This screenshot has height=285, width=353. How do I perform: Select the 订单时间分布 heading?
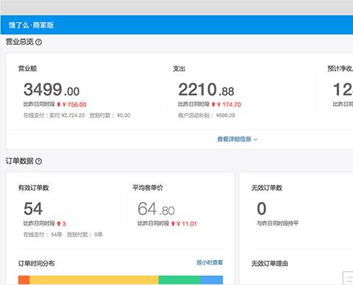[36, 264]
